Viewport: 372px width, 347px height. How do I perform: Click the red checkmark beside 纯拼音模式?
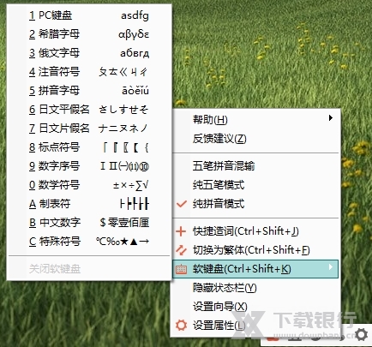pyautogui.click(x=182, y=204)
